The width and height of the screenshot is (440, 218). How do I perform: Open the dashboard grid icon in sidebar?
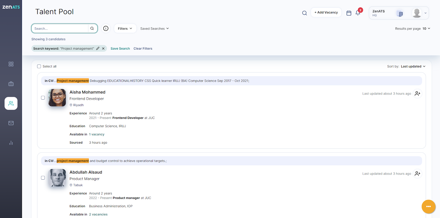click(x=11, y=64)
